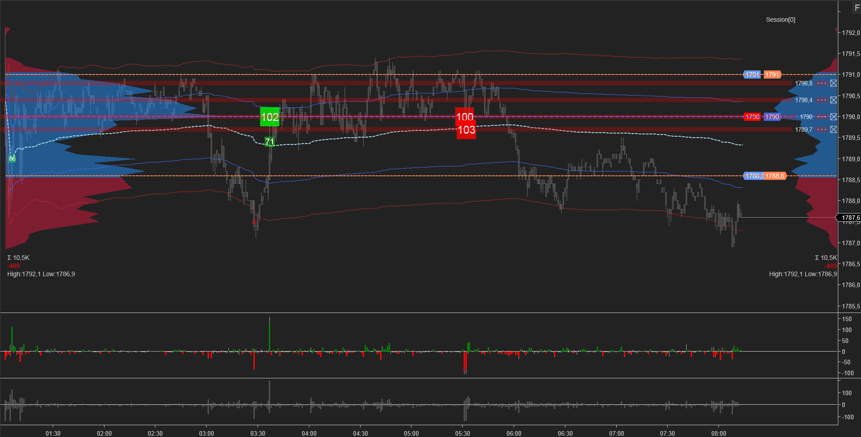
Task: Click the 1790,4 level price label
Action: pos(804,100)
